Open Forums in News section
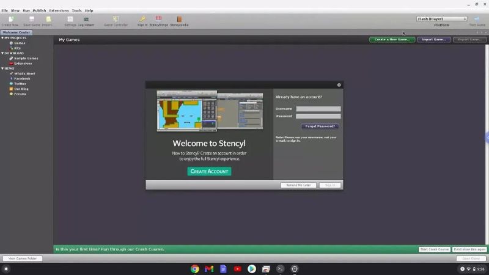489x275 pixels. (20, 94)
